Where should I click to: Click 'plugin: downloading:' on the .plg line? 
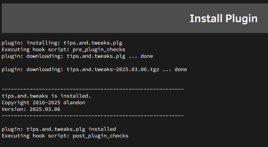(32, 56)
